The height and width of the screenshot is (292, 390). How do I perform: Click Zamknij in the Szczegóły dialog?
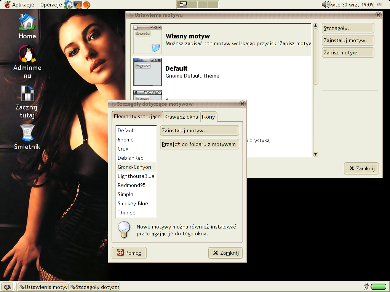[x=225, y=253]
